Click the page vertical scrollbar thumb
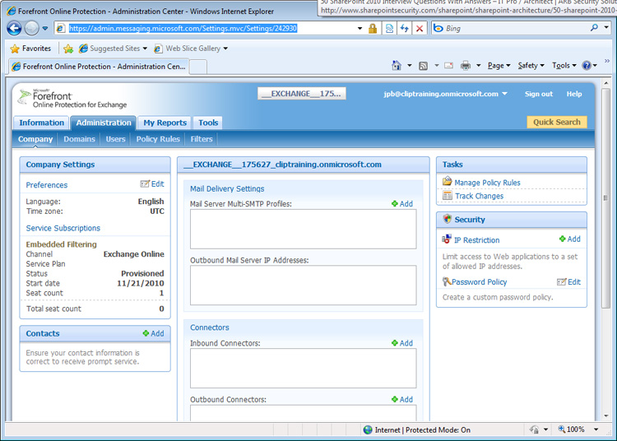Viewport: 617px width, 441px height. (605, 198)
